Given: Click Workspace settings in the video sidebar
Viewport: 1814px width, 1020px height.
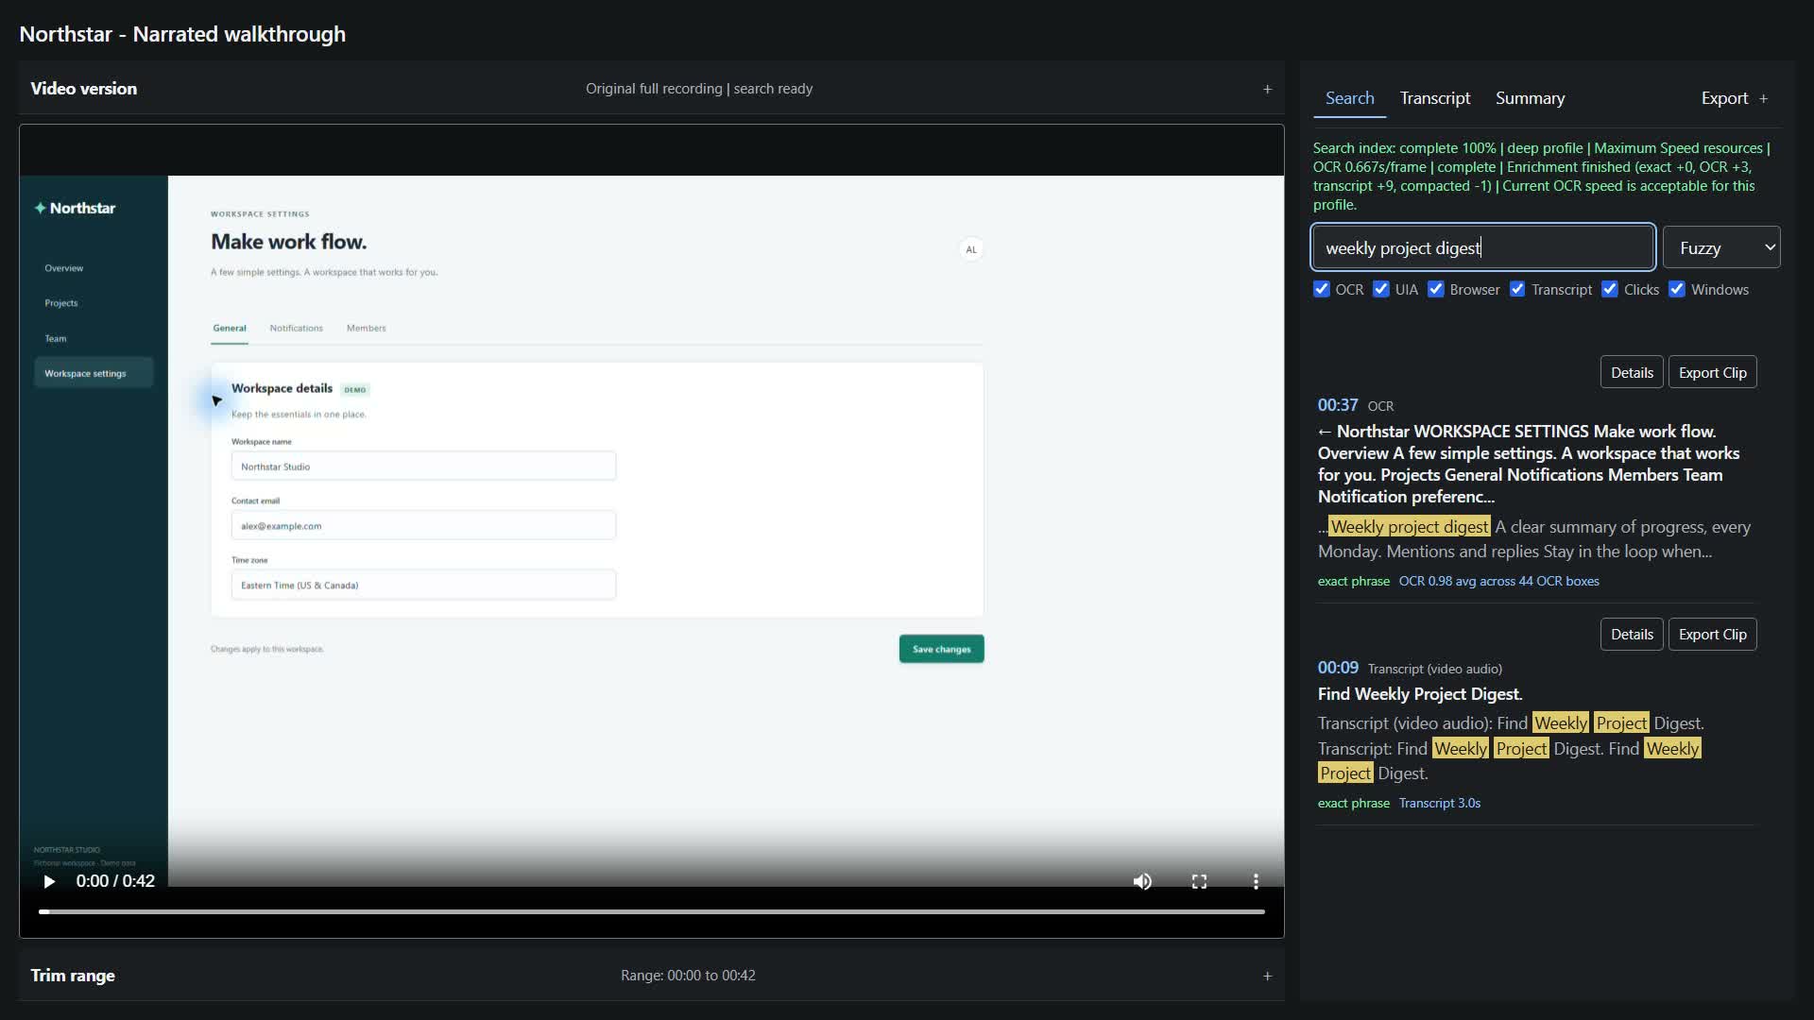Looking at the screenshot, I should coord(93,373).
